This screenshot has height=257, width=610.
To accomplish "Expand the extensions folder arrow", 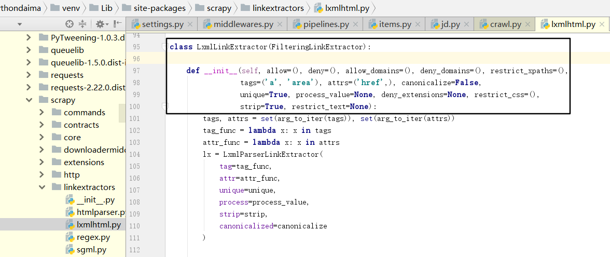I will 41,162.
